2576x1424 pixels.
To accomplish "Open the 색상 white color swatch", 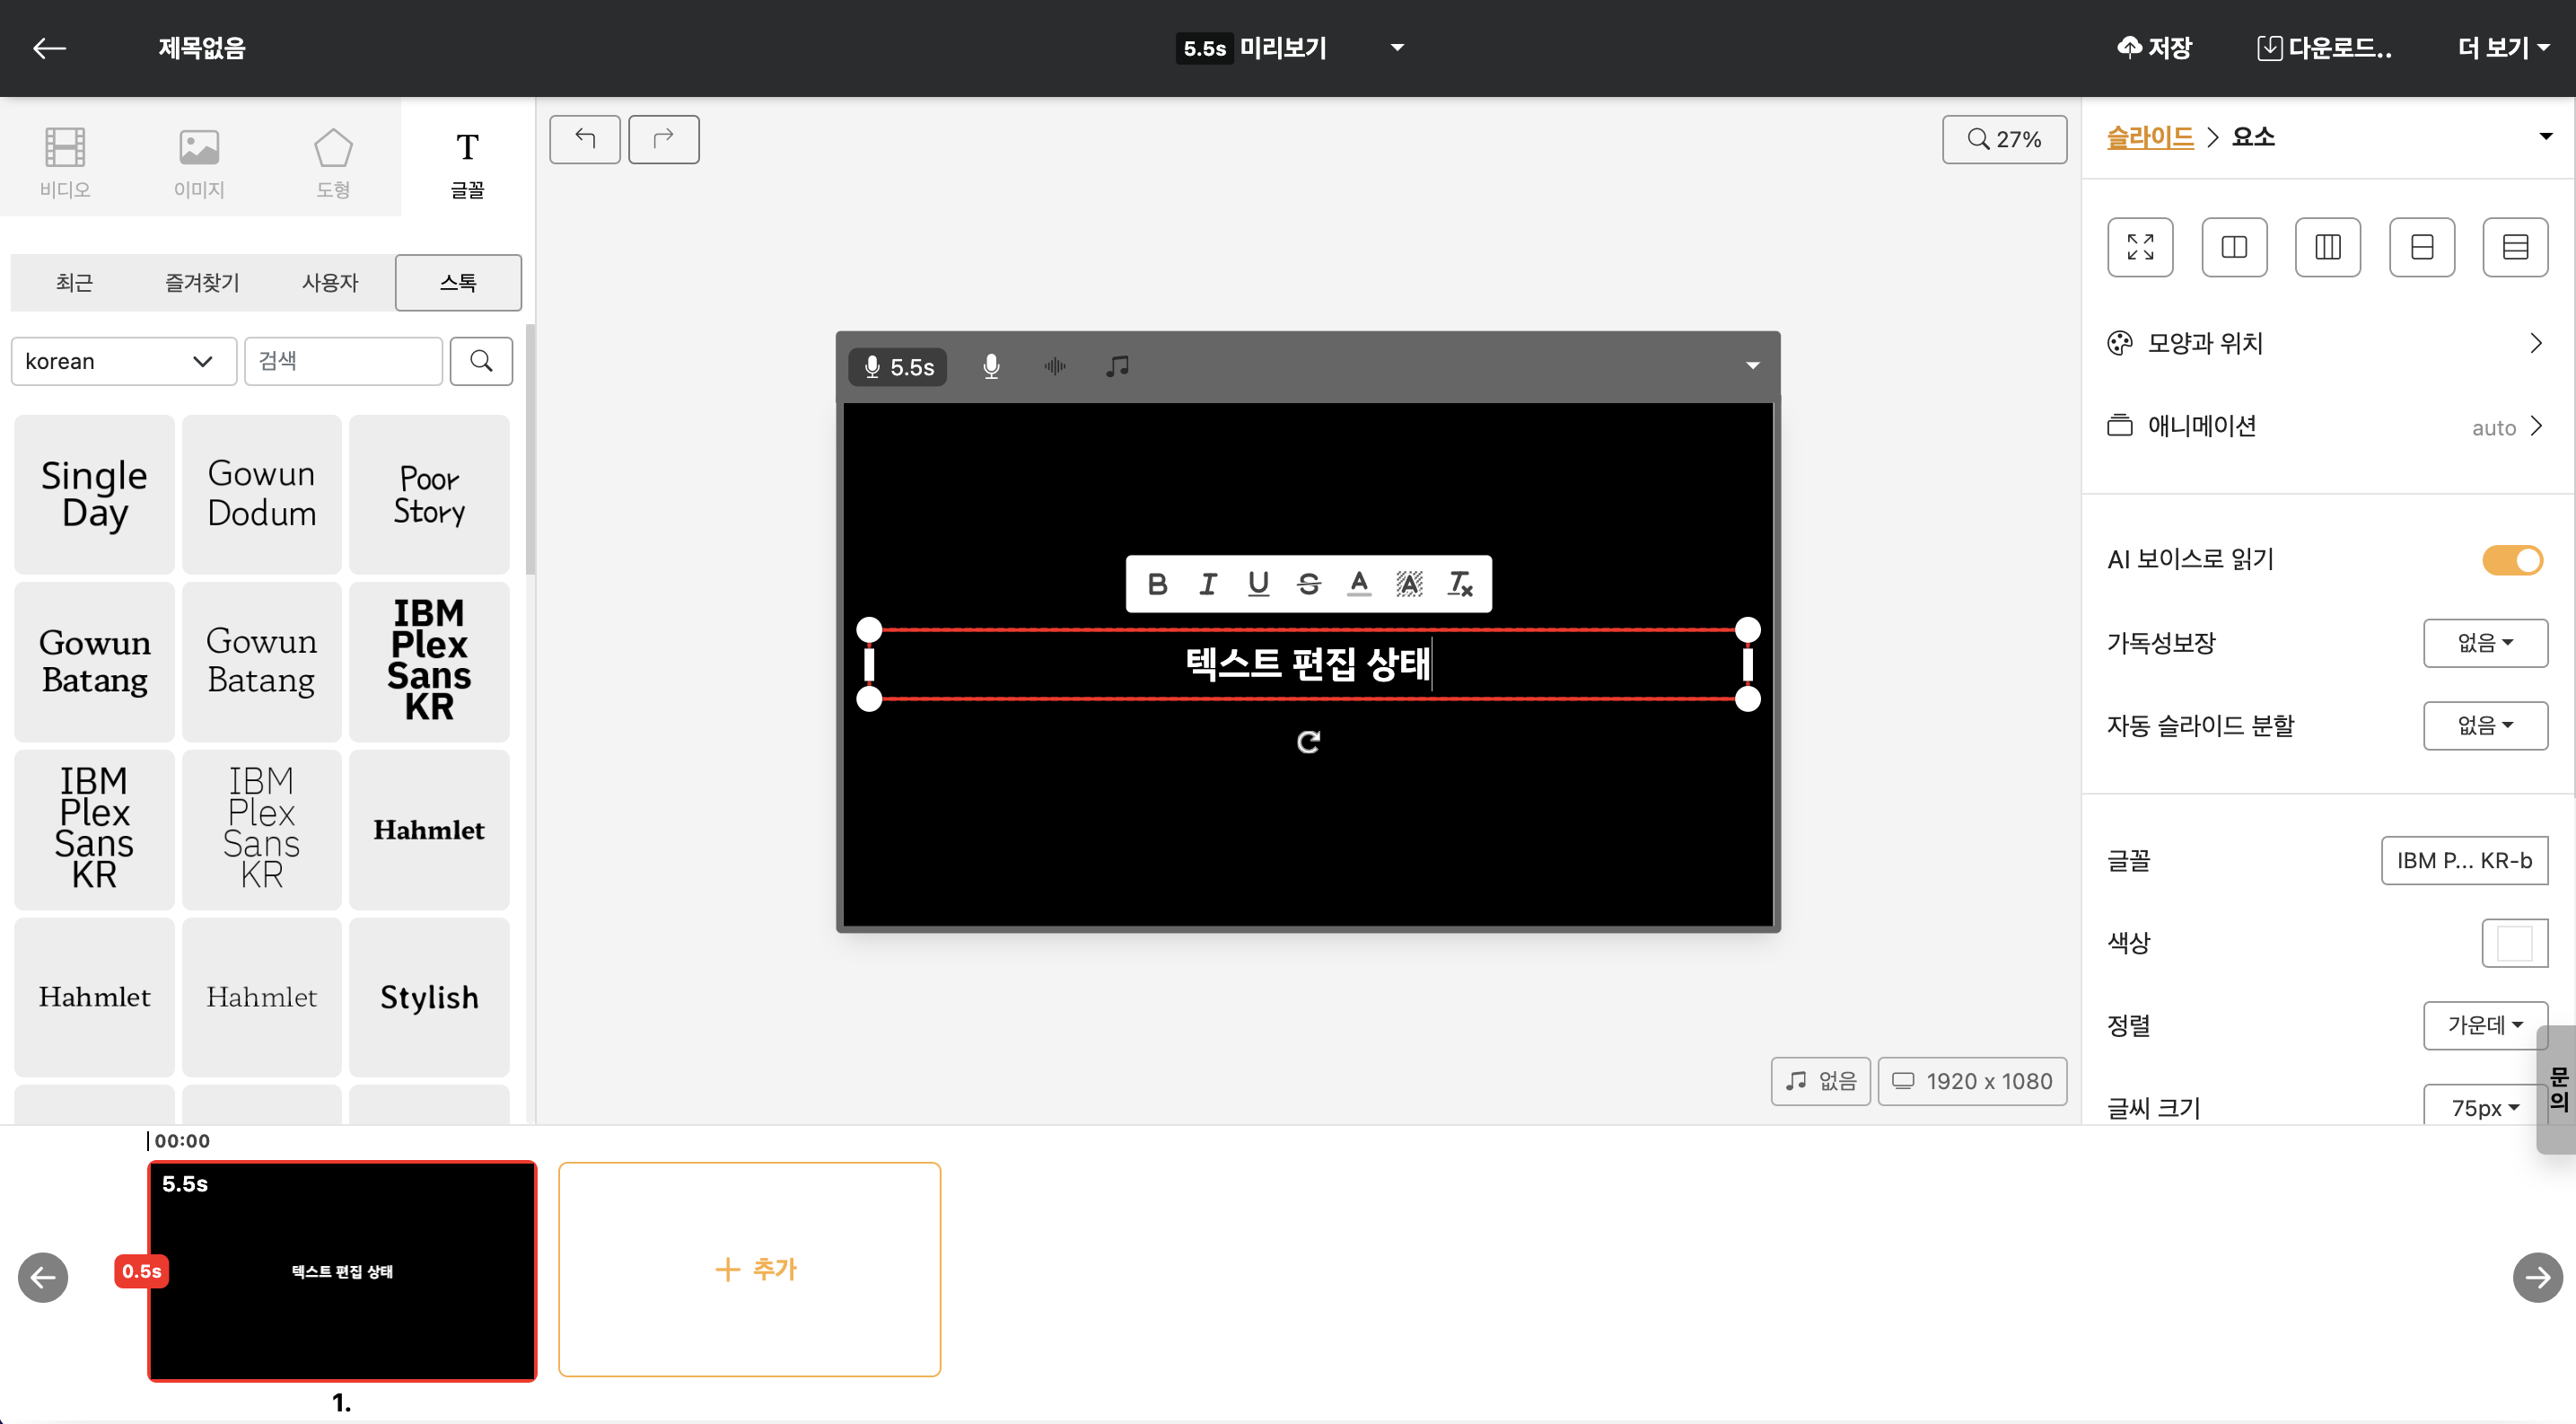I will 2514,943.
